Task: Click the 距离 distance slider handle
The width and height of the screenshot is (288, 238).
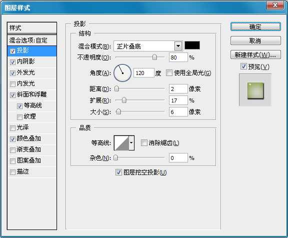Action: [x=116, y=88]
